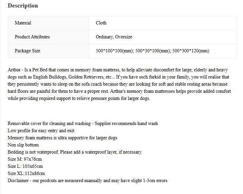The width and height of the screenshot is (243, 194).
Task: Click Memory foam mattress is ultra supportive
Action: pyautogui.click(x=62, y=138)
